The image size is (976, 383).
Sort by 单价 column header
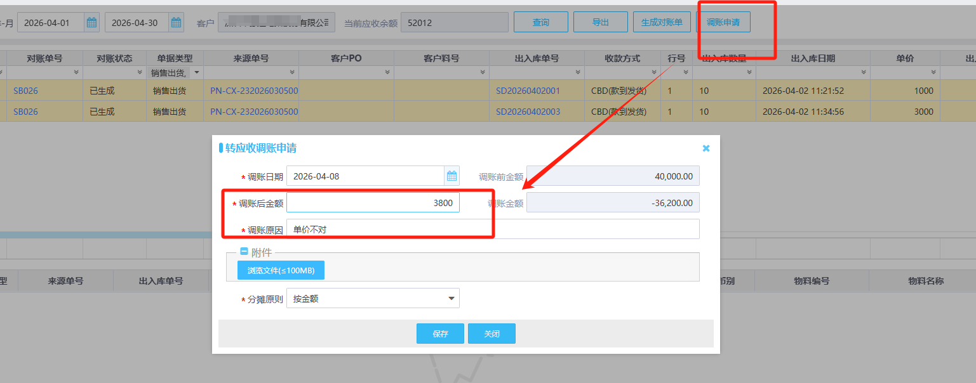point(905,58)
